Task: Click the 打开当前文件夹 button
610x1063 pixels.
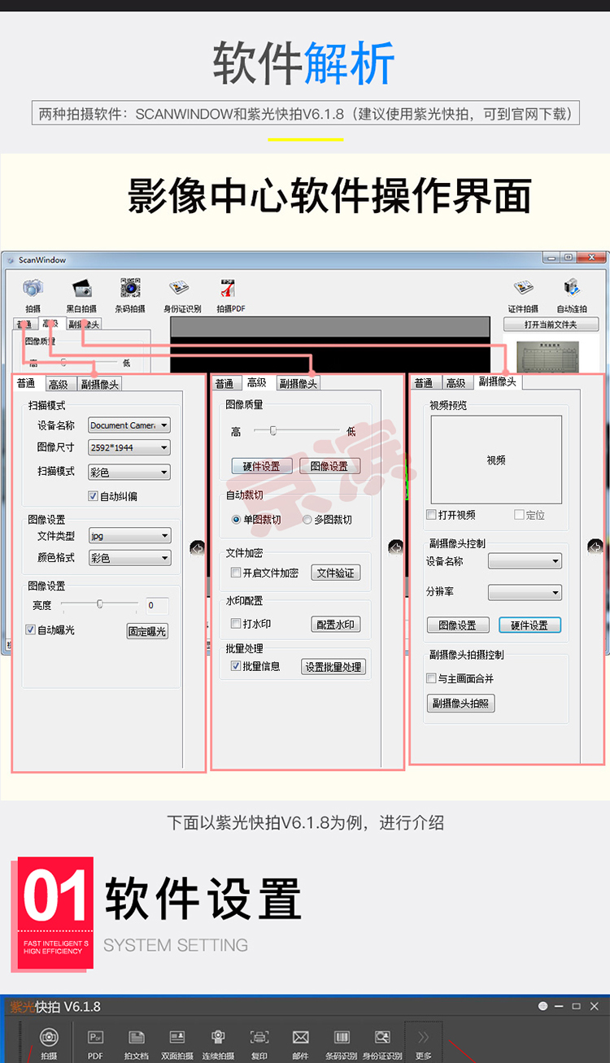Action: [551, 325]
